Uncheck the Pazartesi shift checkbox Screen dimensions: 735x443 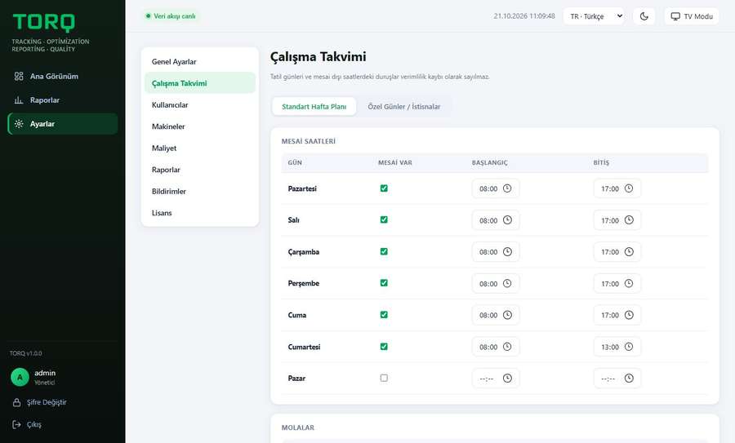tap(384, 188)
